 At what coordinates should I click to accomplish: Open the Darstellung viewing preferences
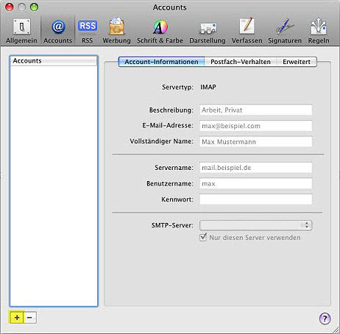pos(208,30)
